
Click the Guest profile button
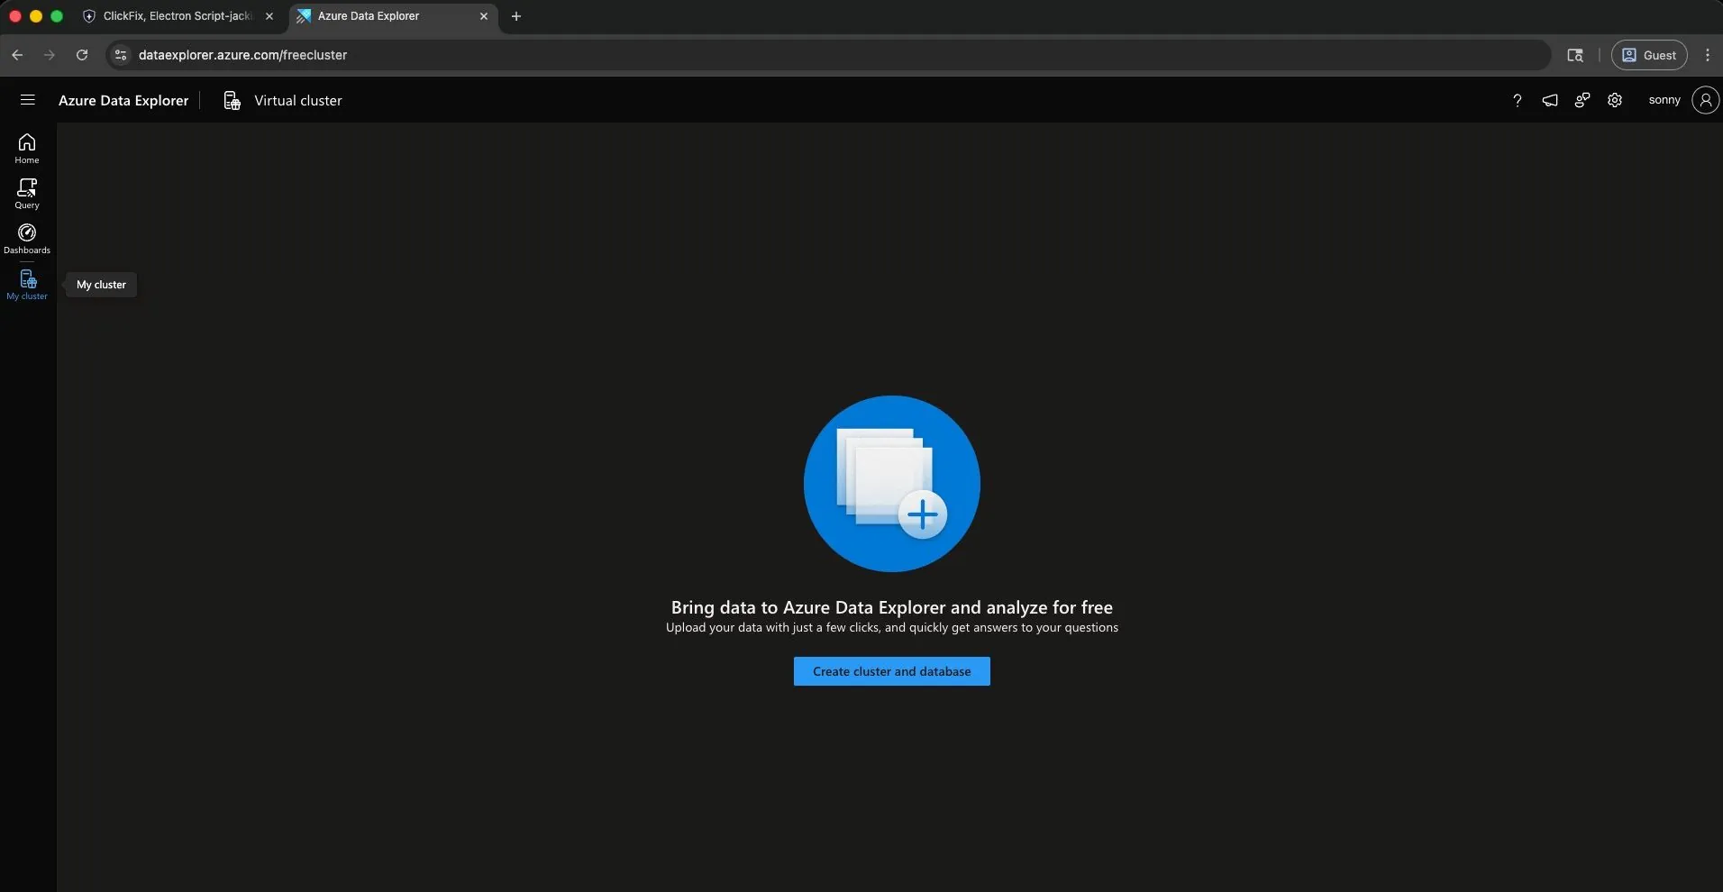point(1649,55)
